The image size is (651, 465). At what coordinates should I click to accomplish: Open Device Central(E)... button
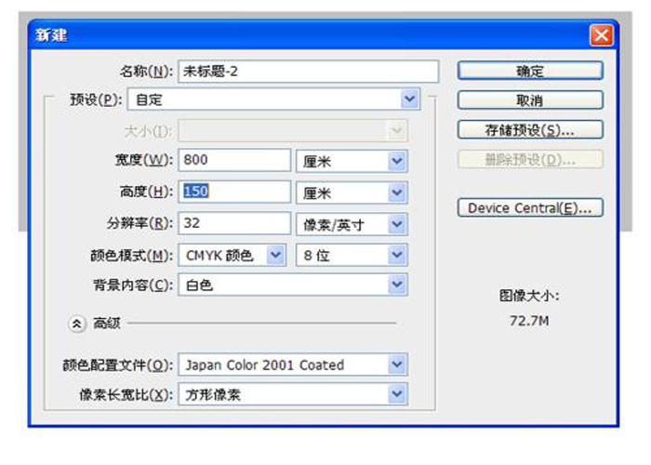click(x=530, y=207)
